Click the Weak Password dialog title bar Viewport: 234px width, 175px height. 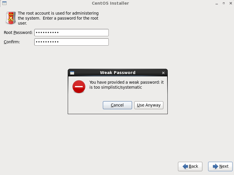[x=118, y=73]
